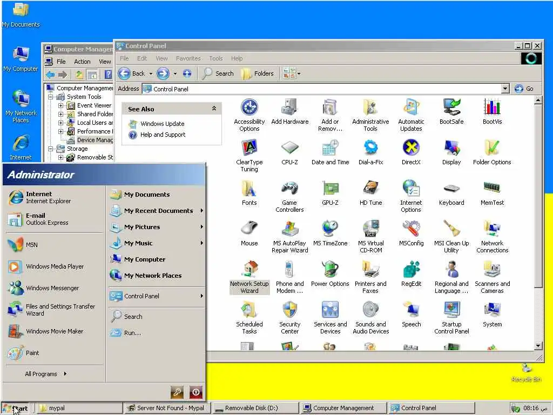553x415 pixels.
Task: Open the RegEdit icon
Action: point(411,274)
